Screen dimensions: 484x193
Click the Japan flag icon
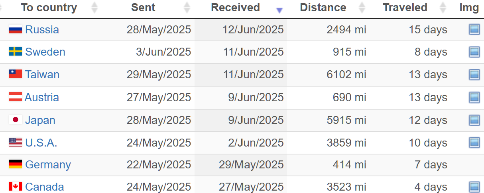click(x=16, y=120)
